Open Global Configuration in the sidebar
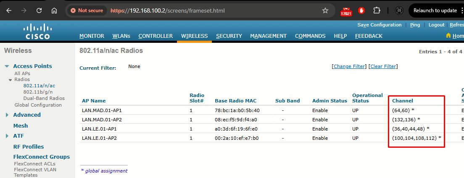 38,105
